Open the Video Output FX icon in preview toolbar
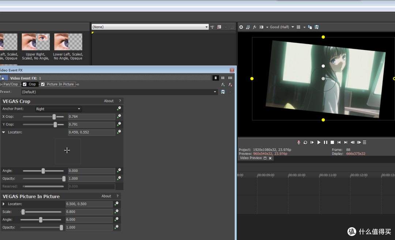395x240 pixels. click(x=255, y=27)
